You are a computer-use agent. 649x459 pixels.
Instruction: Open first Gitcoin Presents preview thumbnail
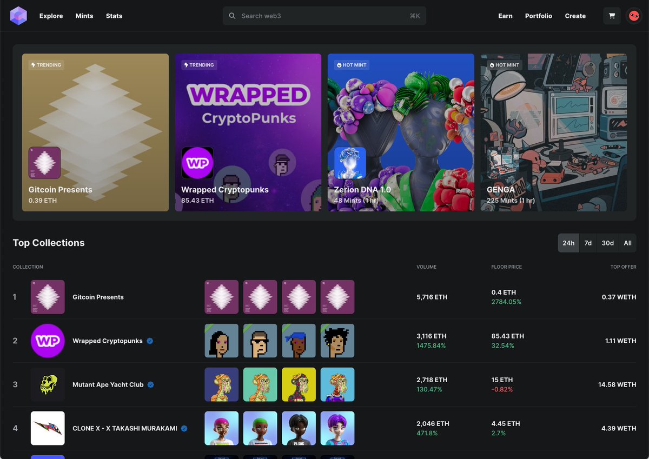(221, 297)
